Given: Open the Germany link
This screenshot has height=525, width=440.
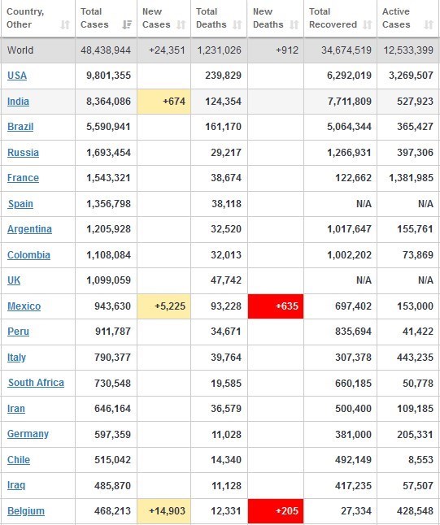Looking at the screenshot, I should (x=28, y=434).
